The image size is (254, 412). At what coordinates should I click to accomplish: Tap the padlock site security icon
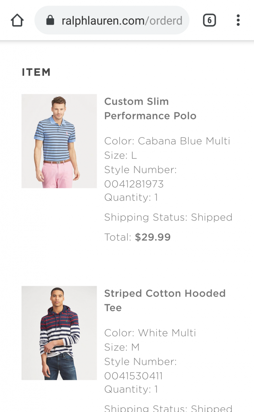pyautogui.click(x=50, y=20)
